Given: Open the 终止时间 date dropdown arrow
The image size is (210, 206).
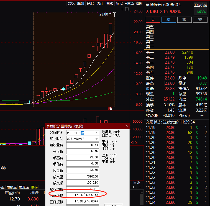Looking at the screenshot, I should tap(96, 139).
